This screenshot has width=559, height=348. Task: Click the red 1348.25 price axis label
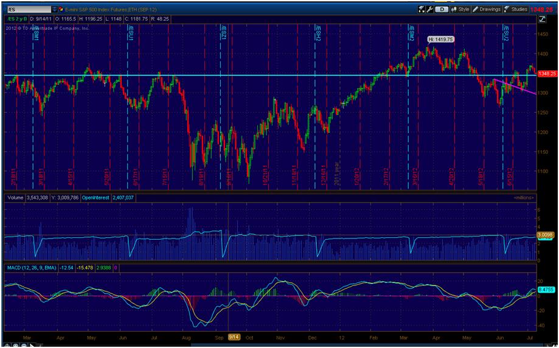[x=547, y=74]
